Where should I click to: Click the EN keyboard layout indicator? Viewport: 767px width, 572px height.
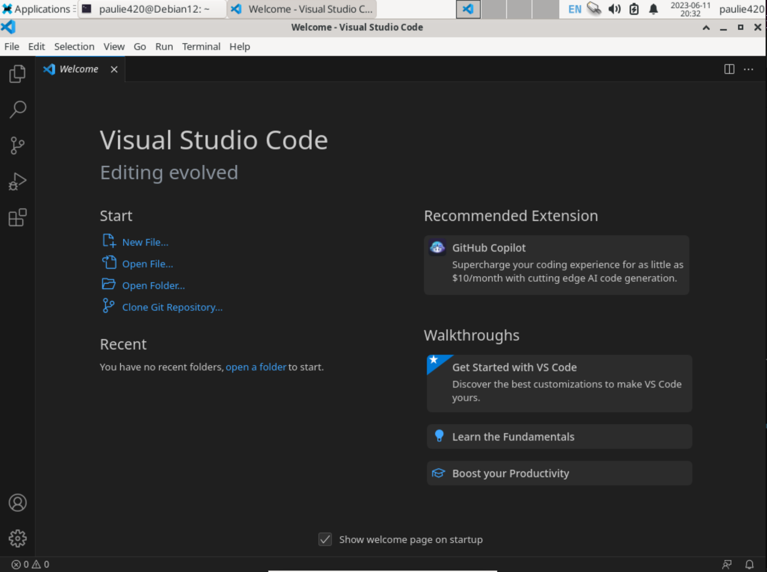pyautogui.click(x=575, y=9)
